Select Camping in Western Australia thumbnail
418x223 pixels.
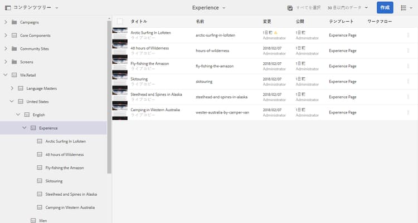pos(120,112)
